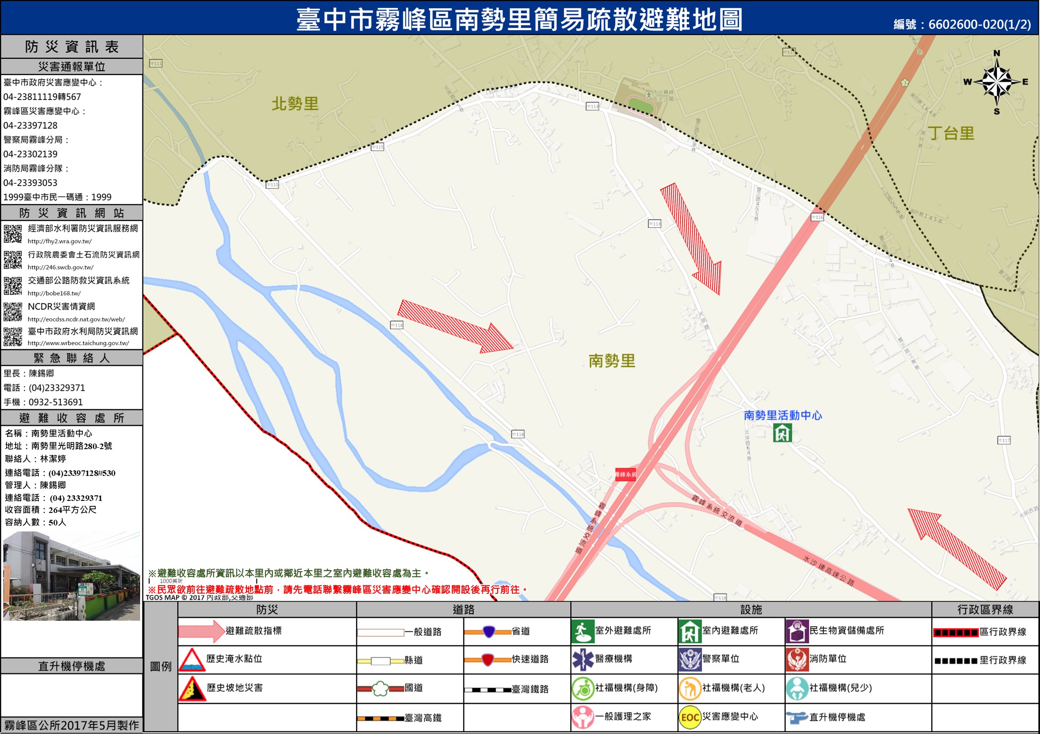1040x734 pixels.
Task: Open the eocdss.ncdr.nat.gov.tw link
Action: coord(76,319)
